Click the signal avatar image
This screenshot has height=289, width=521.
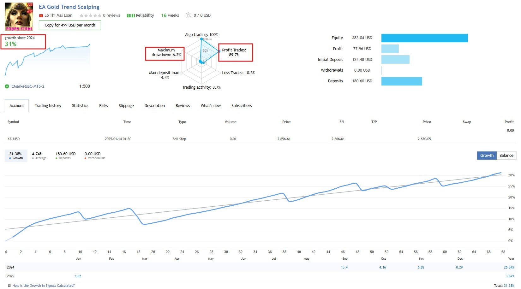(x=19, y=16)
